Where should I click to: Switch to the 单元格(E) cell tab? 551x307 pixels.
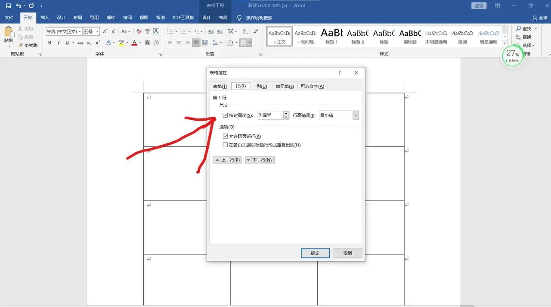(x=285, y=86)
